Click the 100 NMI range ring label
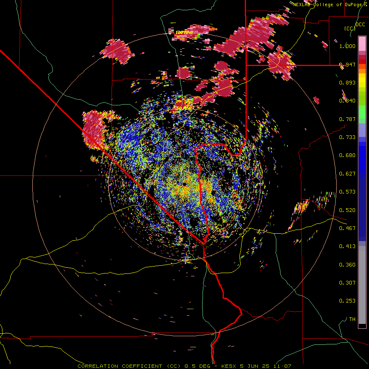Viewport: 369px width, 369px height. point(184,32)
